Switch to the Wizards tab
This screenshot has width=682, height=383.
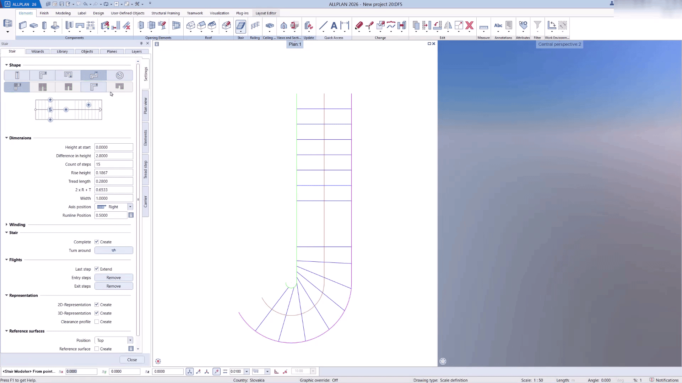(38, 51)
